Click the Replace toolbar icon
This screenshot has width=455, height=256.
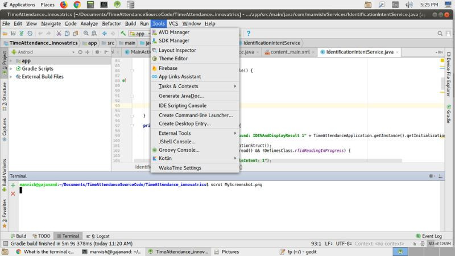[x=94, y=34]
